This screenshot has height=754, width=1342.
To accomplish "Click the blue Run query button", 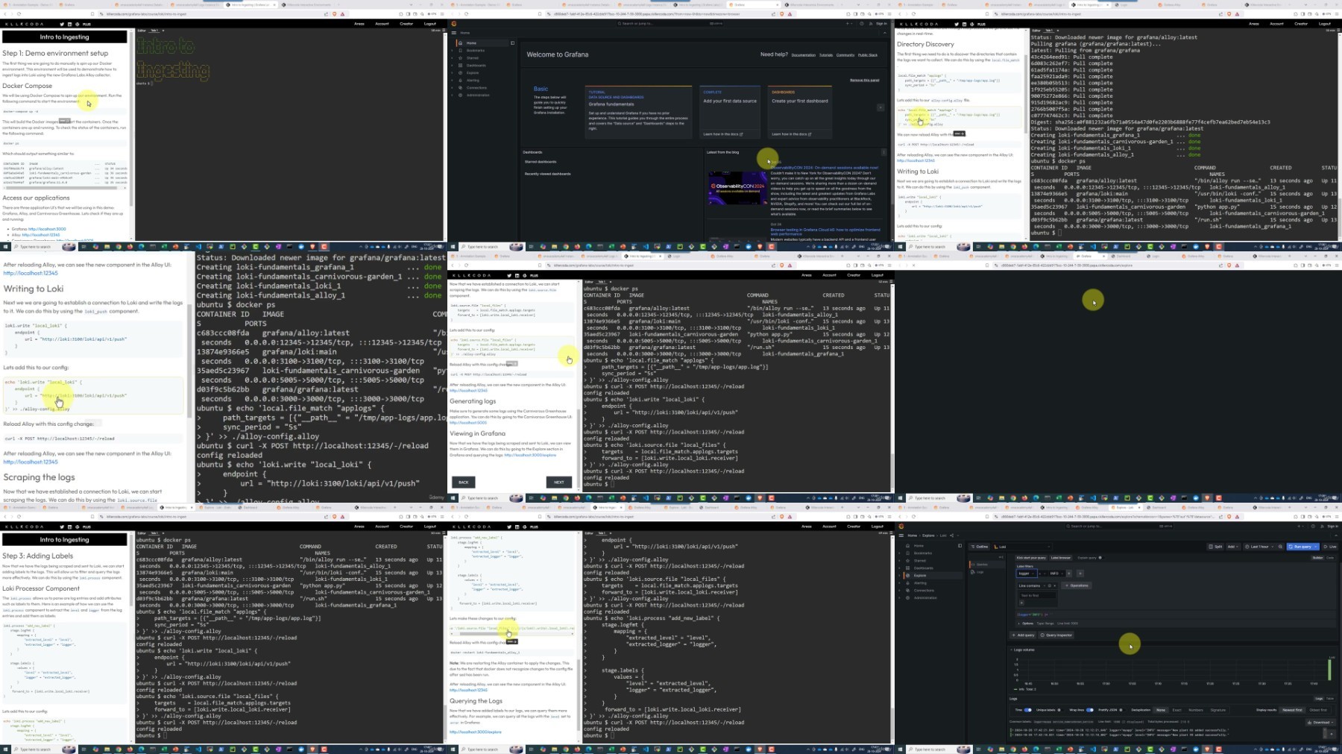I will click(x=1302, y=547).
